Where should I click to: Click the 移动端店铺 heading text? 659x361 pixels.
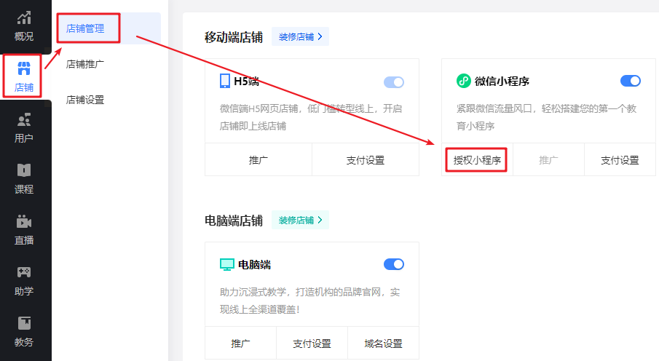(234, 37)
